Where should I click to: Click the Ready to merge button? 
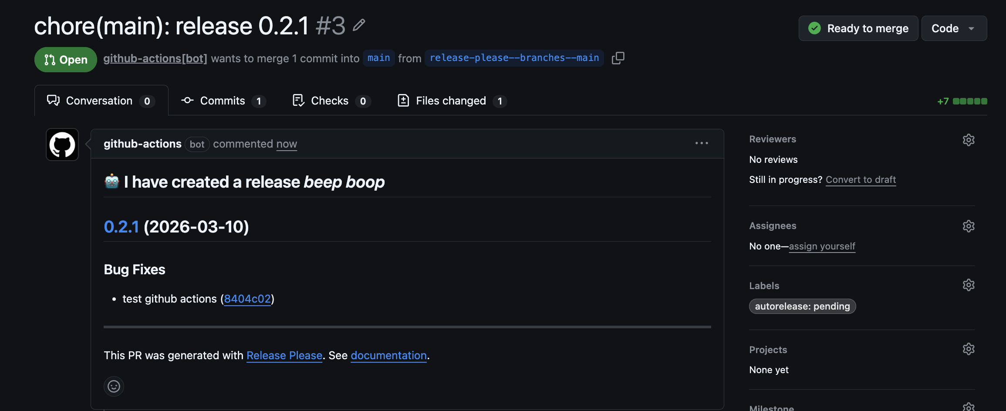(x=857, y=28)
